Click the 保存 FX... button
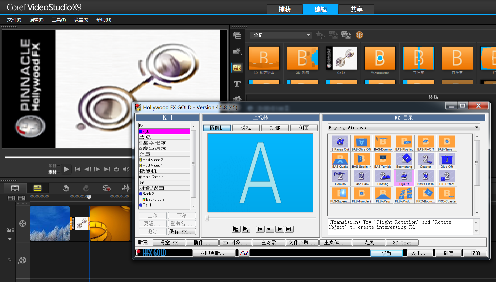The width and height of the screenshot is (496, 282). tap(182, 232)
